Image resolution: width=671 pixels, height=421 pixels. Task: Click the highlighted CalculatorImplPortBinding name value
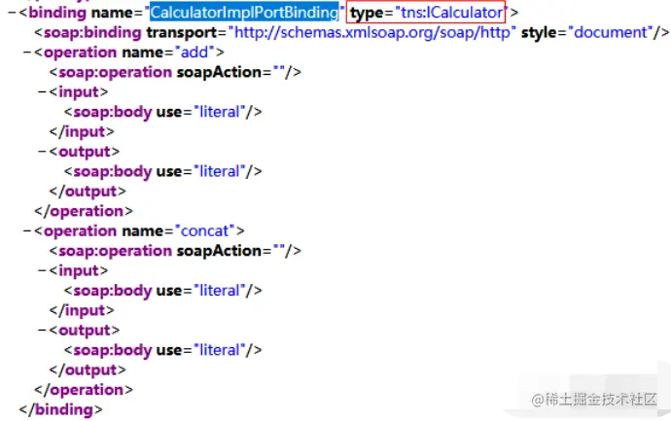click(x=244, y=13)
